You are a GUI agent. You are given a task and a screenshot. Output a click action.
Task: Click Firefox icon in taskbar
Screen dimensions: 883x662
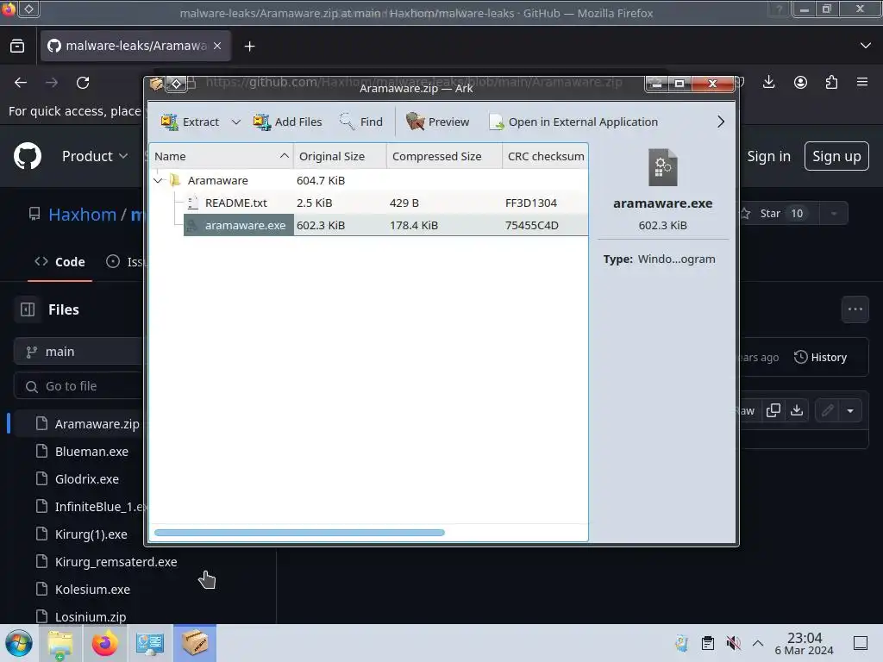(105, 643)
